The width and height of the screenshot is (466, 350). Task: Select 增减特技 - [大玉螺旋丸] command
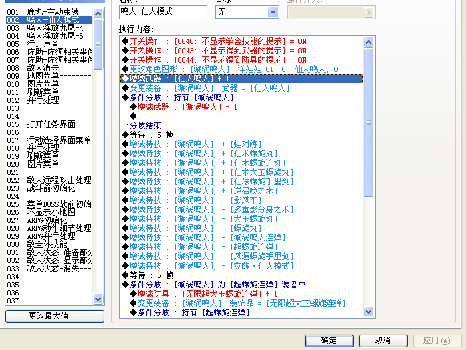(x=241, y=219)
